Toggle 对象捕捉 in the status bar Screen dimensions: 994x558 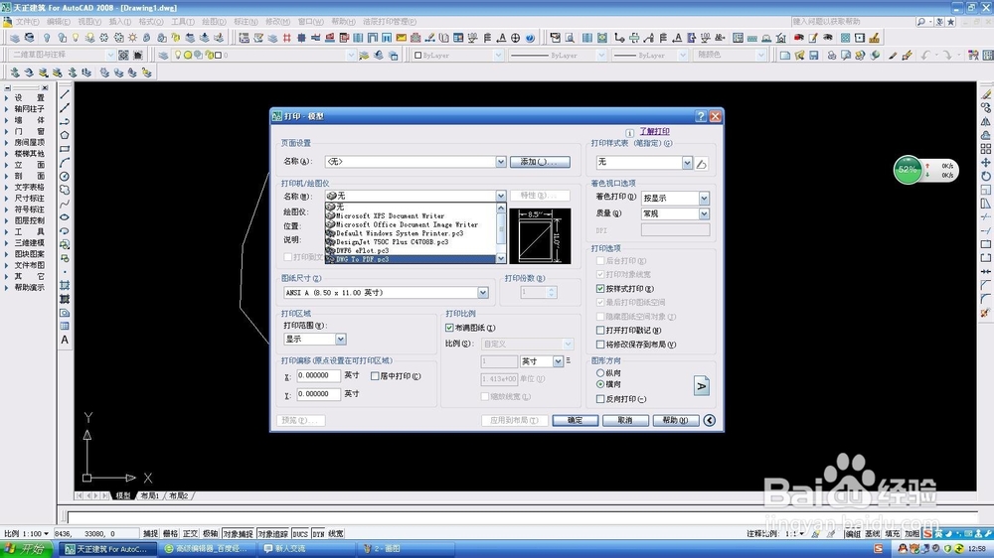[x=238, y=534]
